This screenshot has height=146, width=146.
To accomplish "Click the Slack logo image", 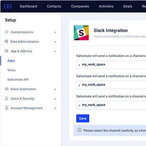I will 81,33.
